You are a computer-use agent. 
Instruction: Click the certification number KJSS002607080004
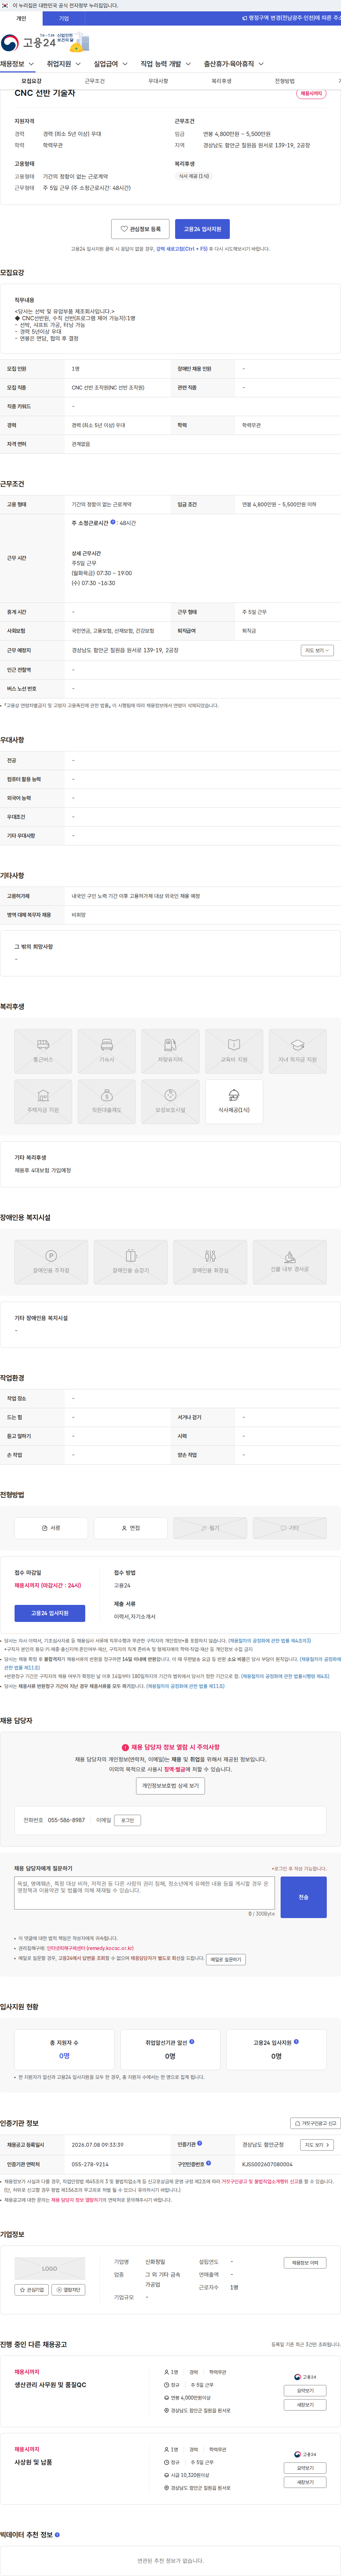[267, 2164]
